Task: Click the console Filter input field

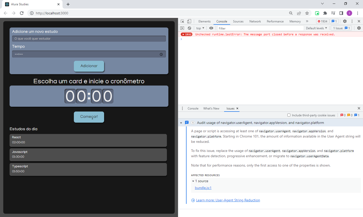Action: pyautogui.click(x=261, y=28)
